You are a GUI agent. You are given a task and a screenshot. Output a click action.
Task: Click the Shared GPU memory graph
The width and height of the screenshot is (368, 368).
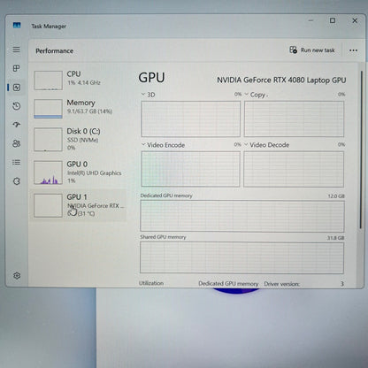coord(241,257)
